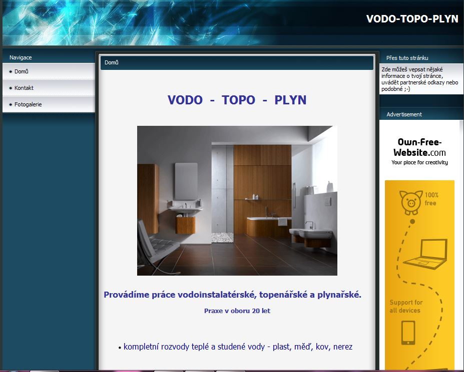The image size is (464, 372).
Task: Click the Your place for creativity tagline
Action: click(x=419, y=162)
